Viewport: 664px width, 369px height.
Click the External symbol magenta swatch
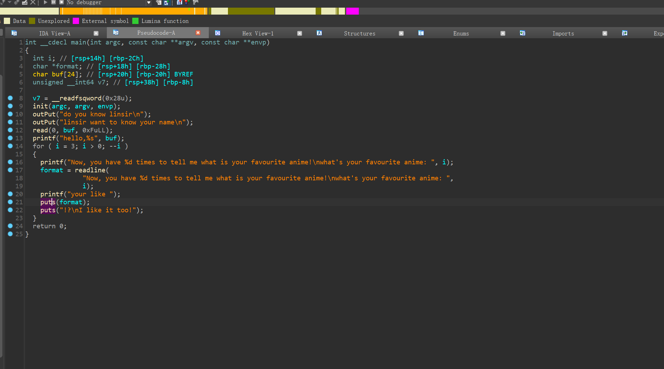point(76,21)
